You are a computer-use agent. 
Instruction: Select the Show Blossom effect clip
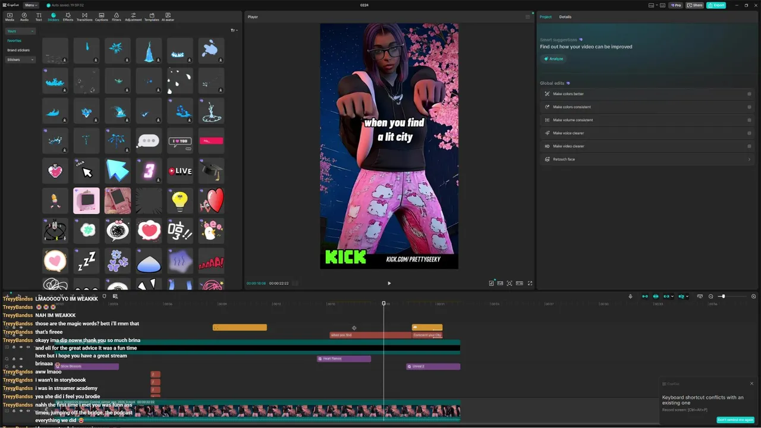86,366
